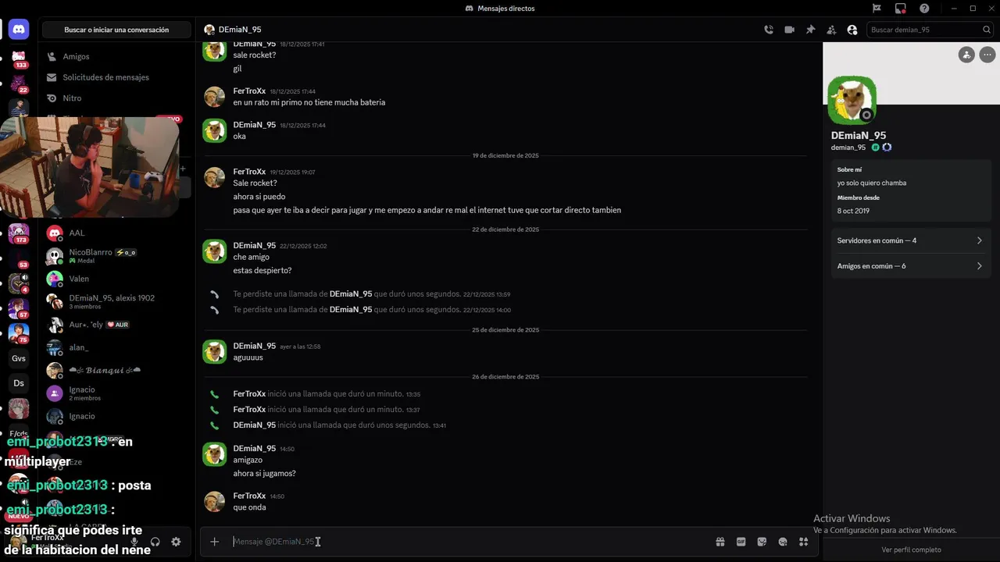
Task: Toggle microphone mute
Action: tap(134, 542)
